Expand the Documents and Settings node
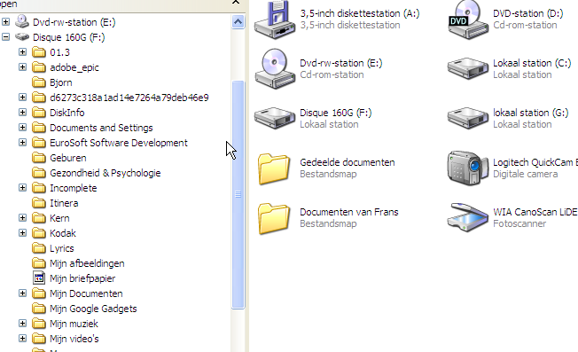 coord(22,128)
